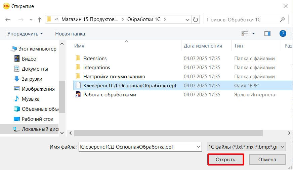Toggle the preview pane icon
The height and width of the screenshot is (170, 293).
pyautogui.click(x=267, y=33)
